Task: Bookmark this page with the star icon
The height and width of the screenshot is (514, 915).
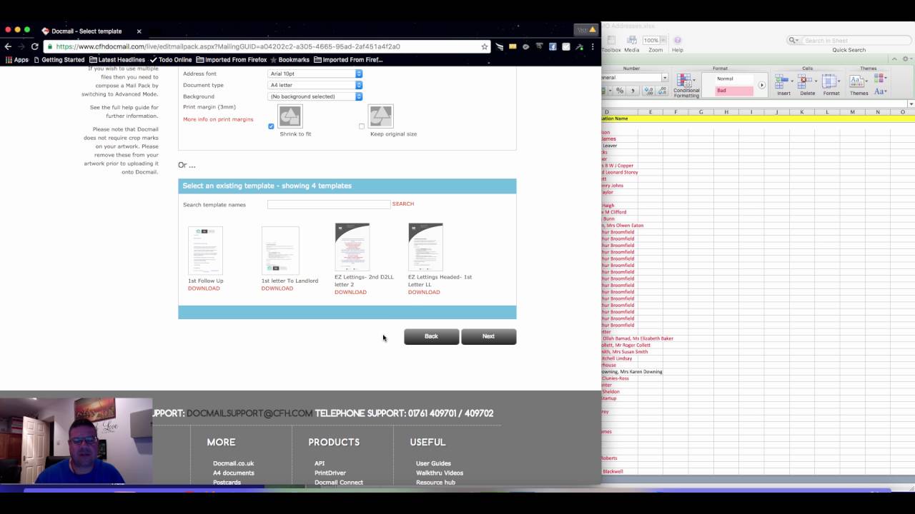Action: click(x=485, y=46)
